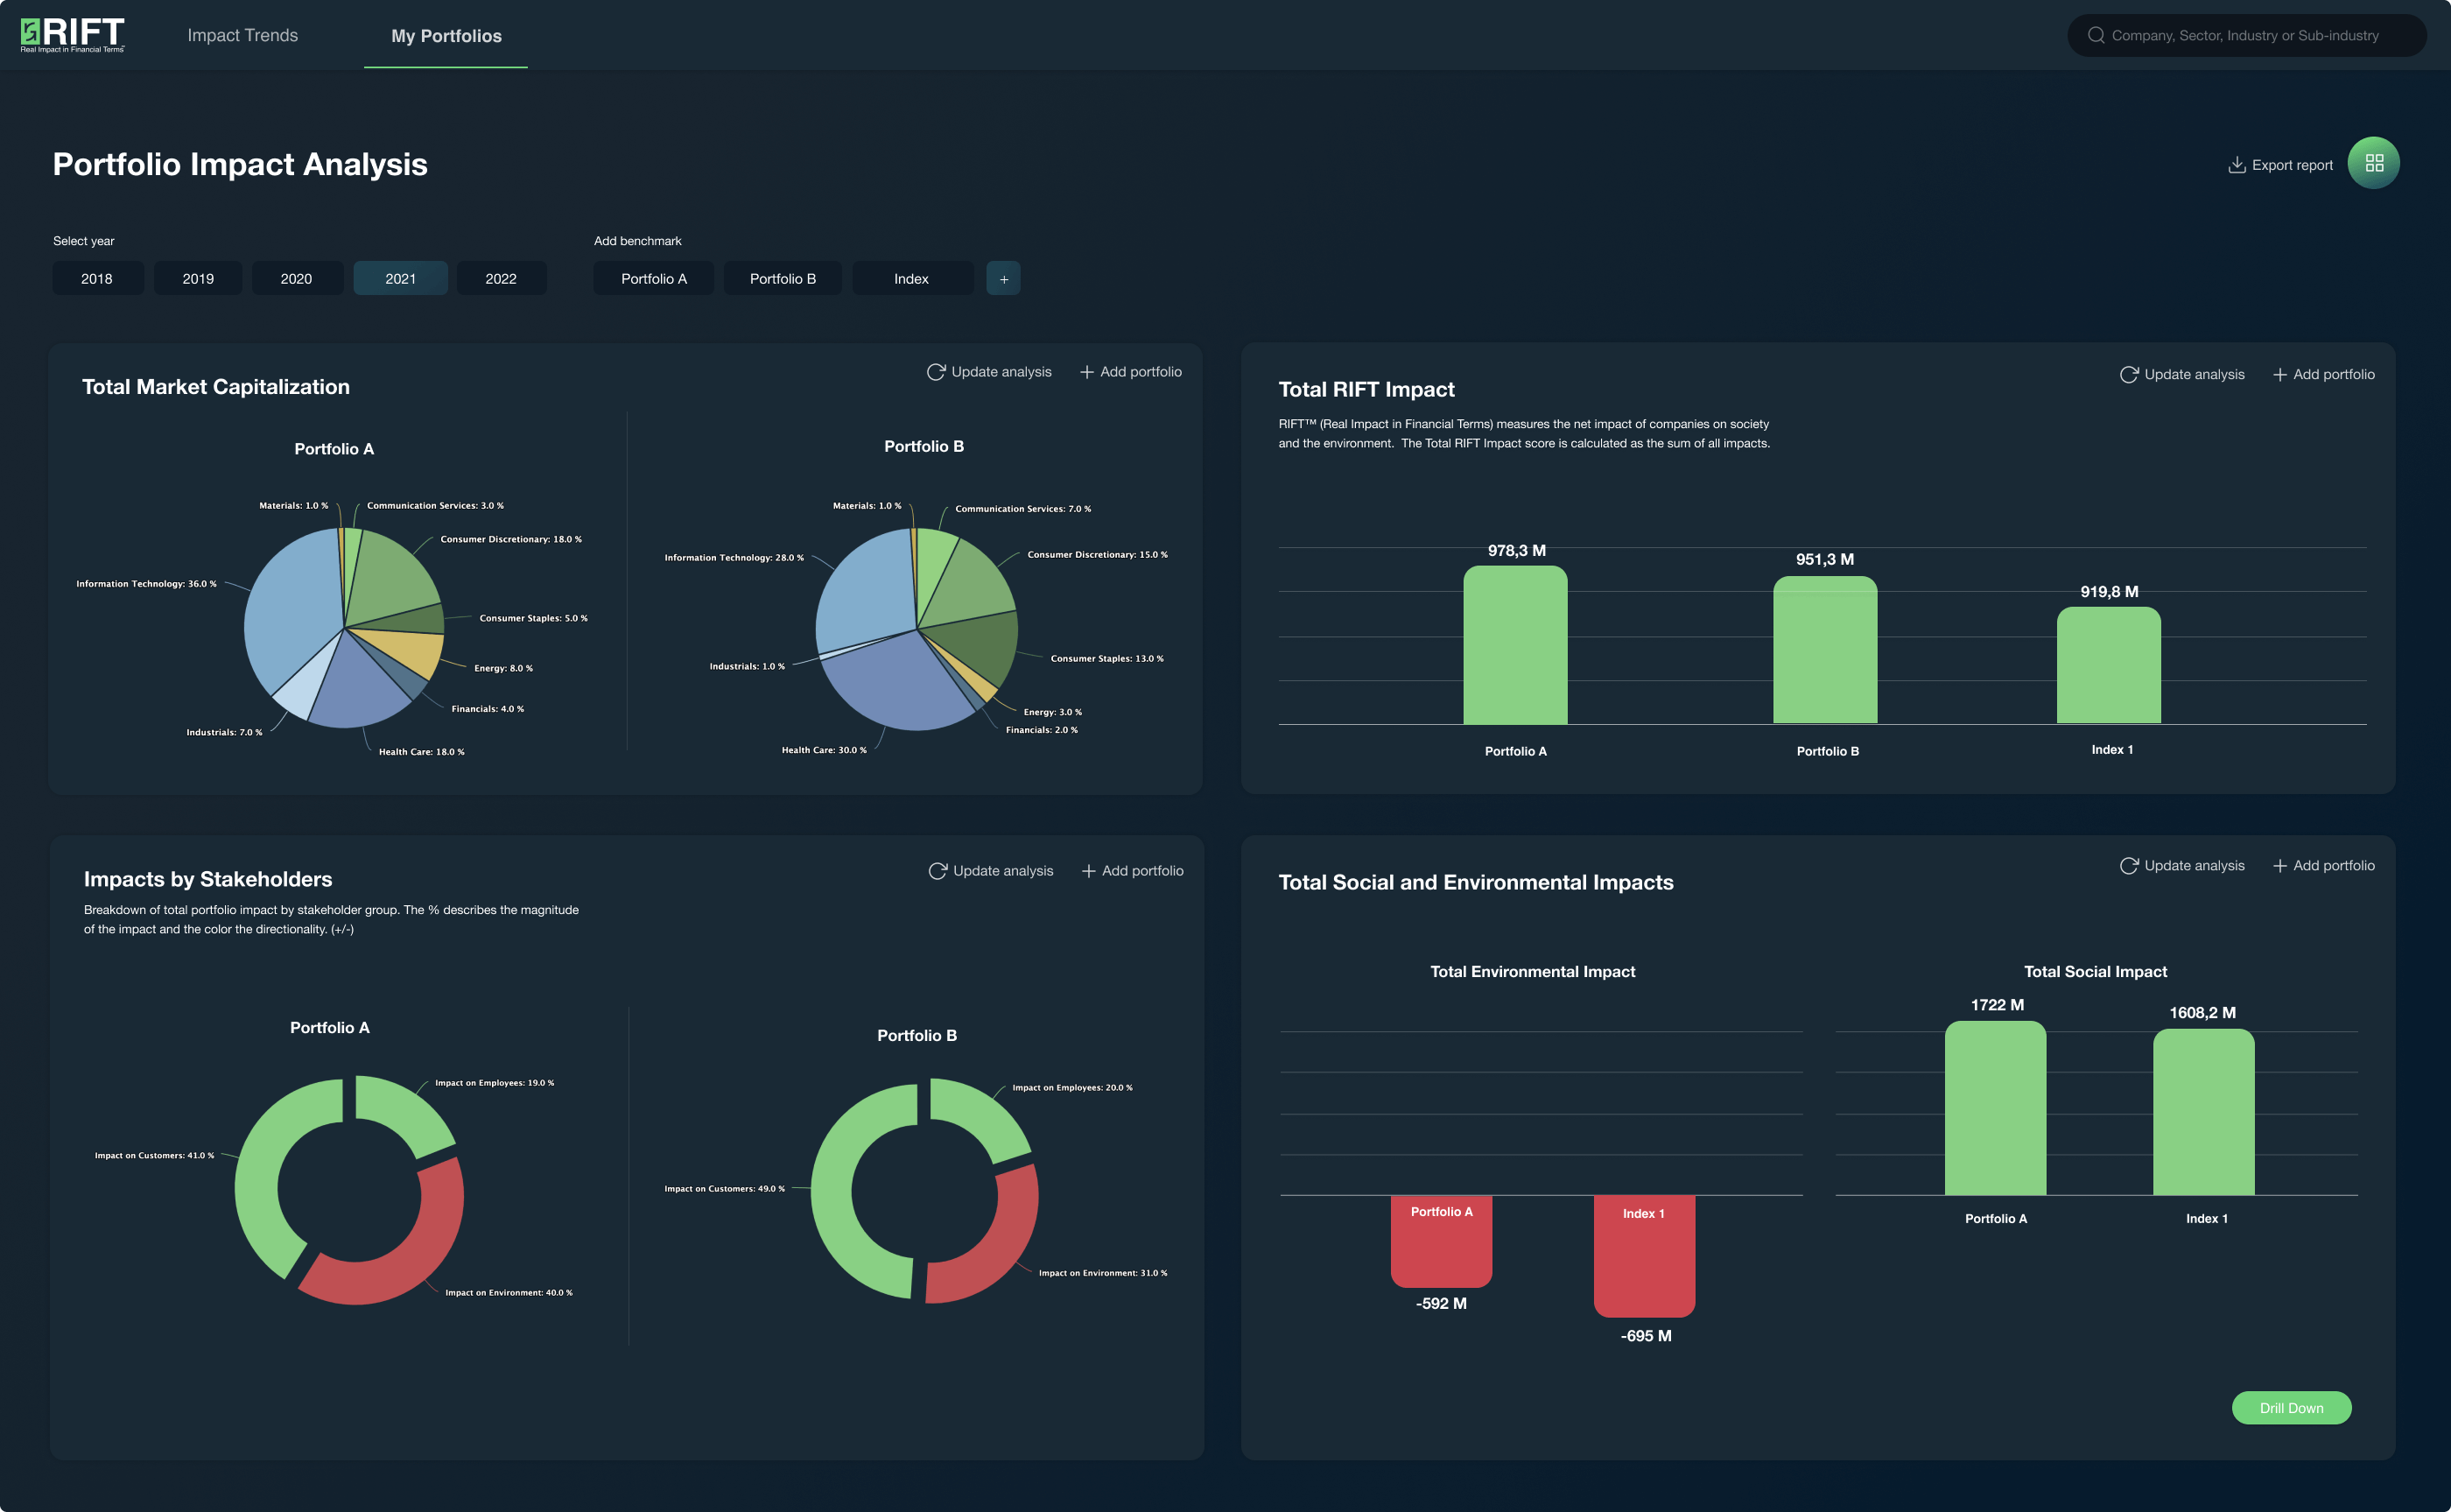Click Export report link
The width and height of the screenshot is (2451, 1512).
pos(2292,165)
